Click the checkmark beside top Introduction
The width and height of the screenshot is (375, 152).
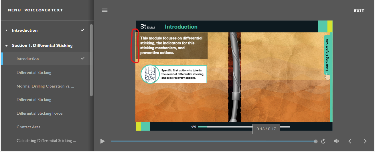coord(82,30)
